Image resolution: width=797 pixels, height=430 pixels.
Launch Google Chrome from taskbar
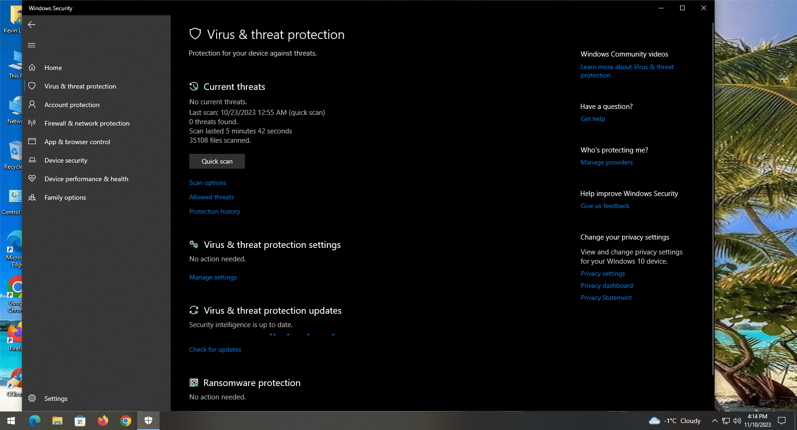click(126, 421)
